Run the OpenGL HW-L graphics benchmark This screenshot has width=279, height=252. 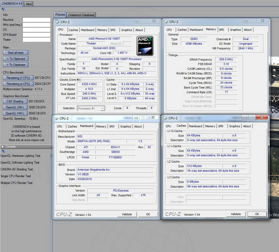(x=15, y=114)
